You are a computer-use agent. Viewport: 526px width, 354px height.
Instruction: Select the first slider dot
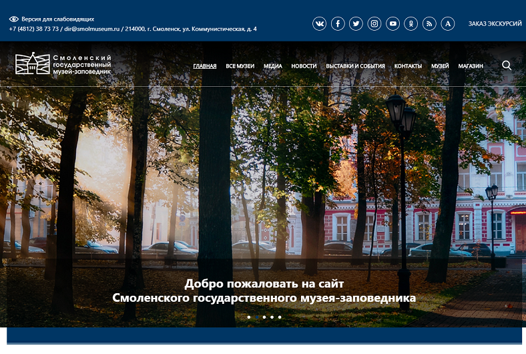coord(248,317)
